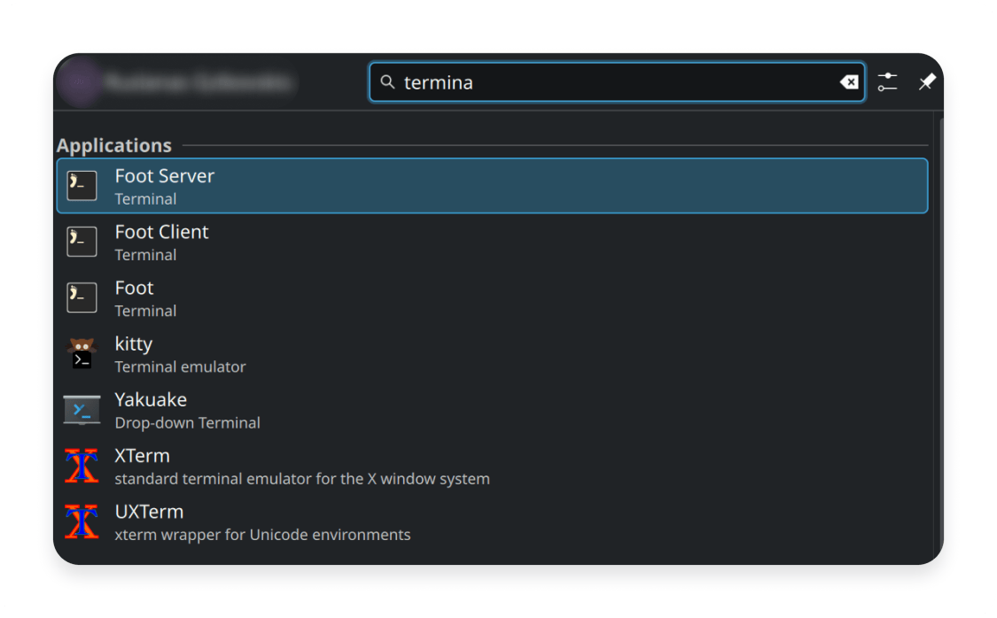Click the Foot Client terminal icon
997x618 pixels.
click(x=82, y=242)
